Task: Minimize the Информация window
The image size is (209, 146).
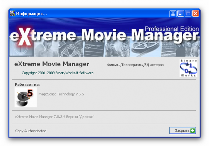Action: pos(181,13)
